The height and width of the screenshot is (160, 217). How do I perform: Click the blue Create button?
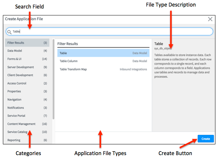coord(206,139)
